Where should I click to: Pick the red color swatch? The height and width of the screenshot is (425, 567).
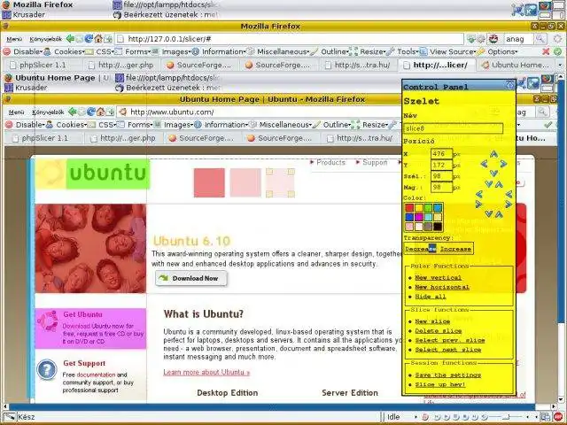pyautogui.click(x=409, y=207)
